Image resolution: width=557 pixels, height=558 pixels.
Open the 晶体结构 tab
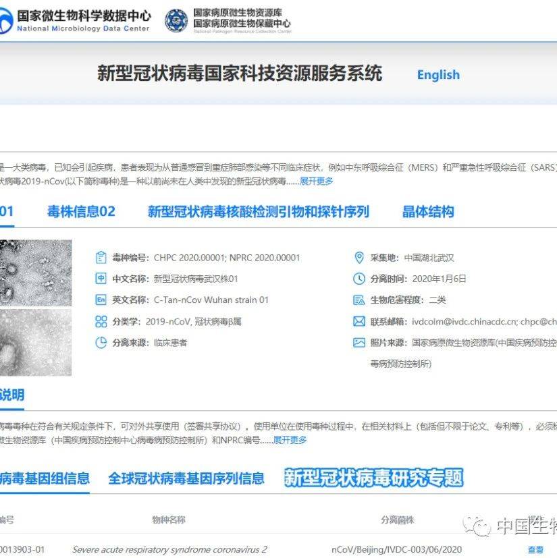click(x=428, y=212)
